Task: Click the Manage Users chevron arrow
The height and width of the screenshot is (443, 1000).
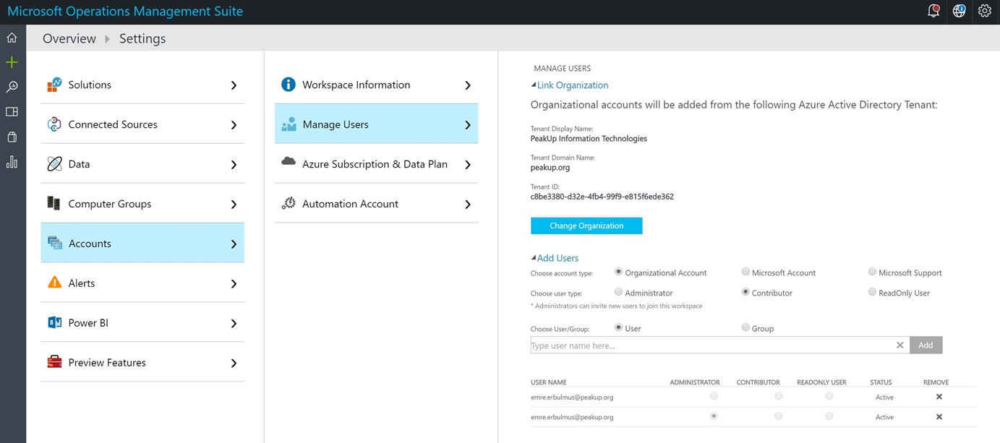Action: click(x=468, y=125)
